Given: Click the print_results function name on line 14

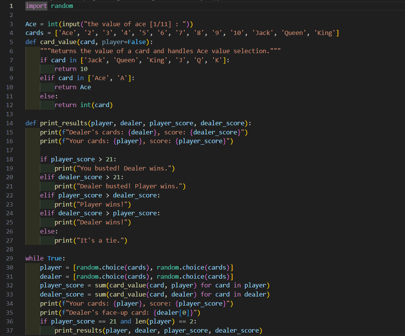Looking at the screenshot, I should point(64,123).
